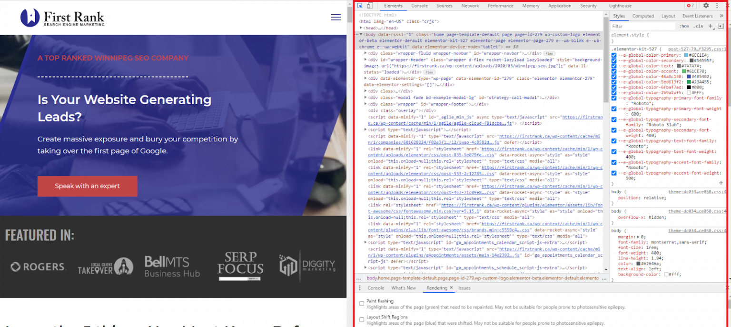Click the red error count badge
The width and height of the screenshot is (731, 327).
point(690,6)
